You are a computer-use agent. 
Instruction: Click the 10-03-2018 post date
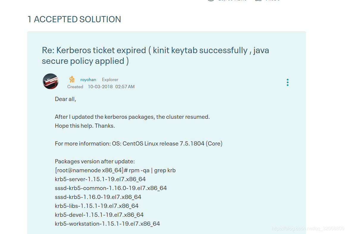point(100,87)
